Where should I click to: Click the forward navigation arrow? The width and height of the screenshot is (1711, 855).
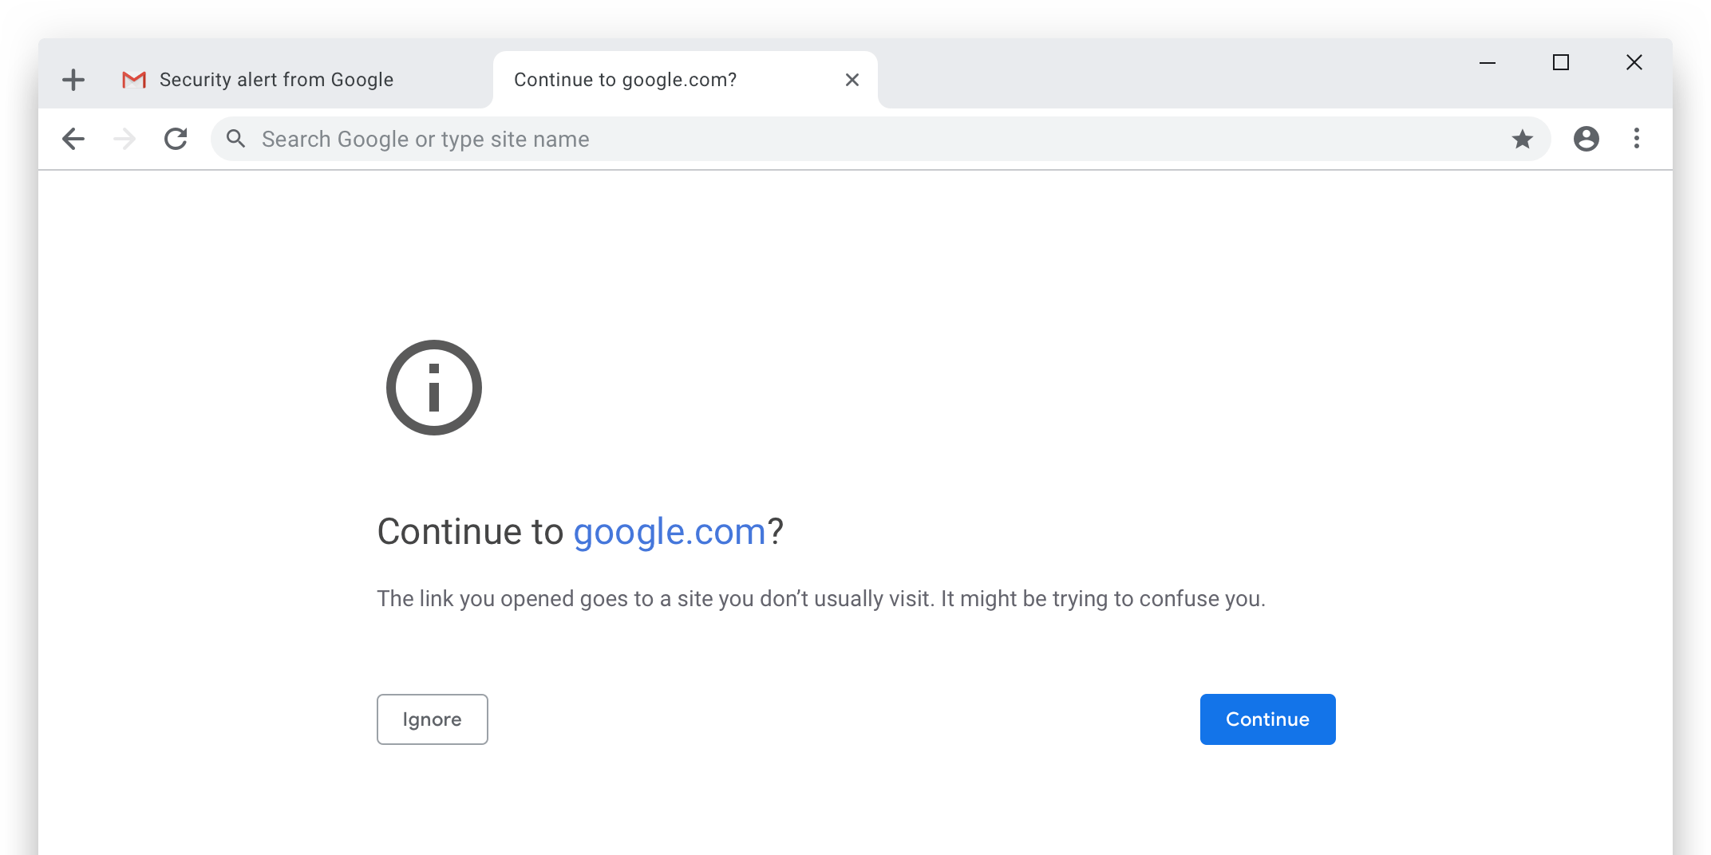[124, 139]
